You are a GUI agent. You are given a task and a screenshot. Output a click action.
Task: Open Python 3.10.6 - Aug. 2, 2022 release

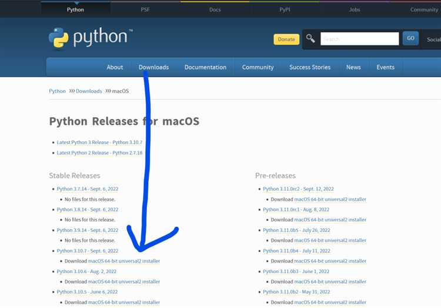click(x=86, y=271)
